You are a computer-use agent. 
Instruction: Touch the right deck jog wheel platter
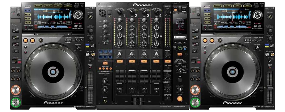233,72
